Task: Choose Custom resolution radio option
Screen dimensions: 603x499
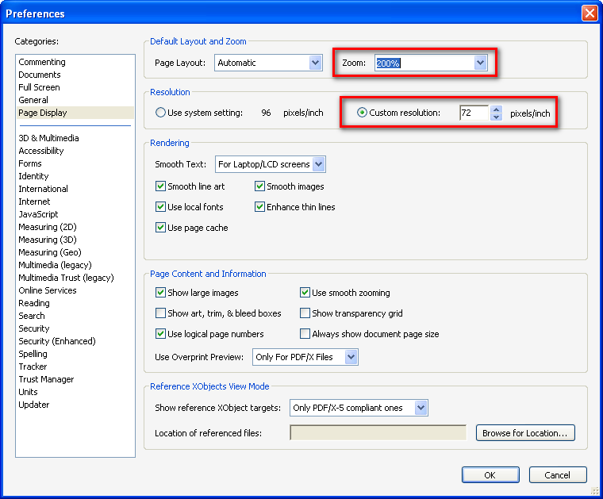Action: point(363,113)
